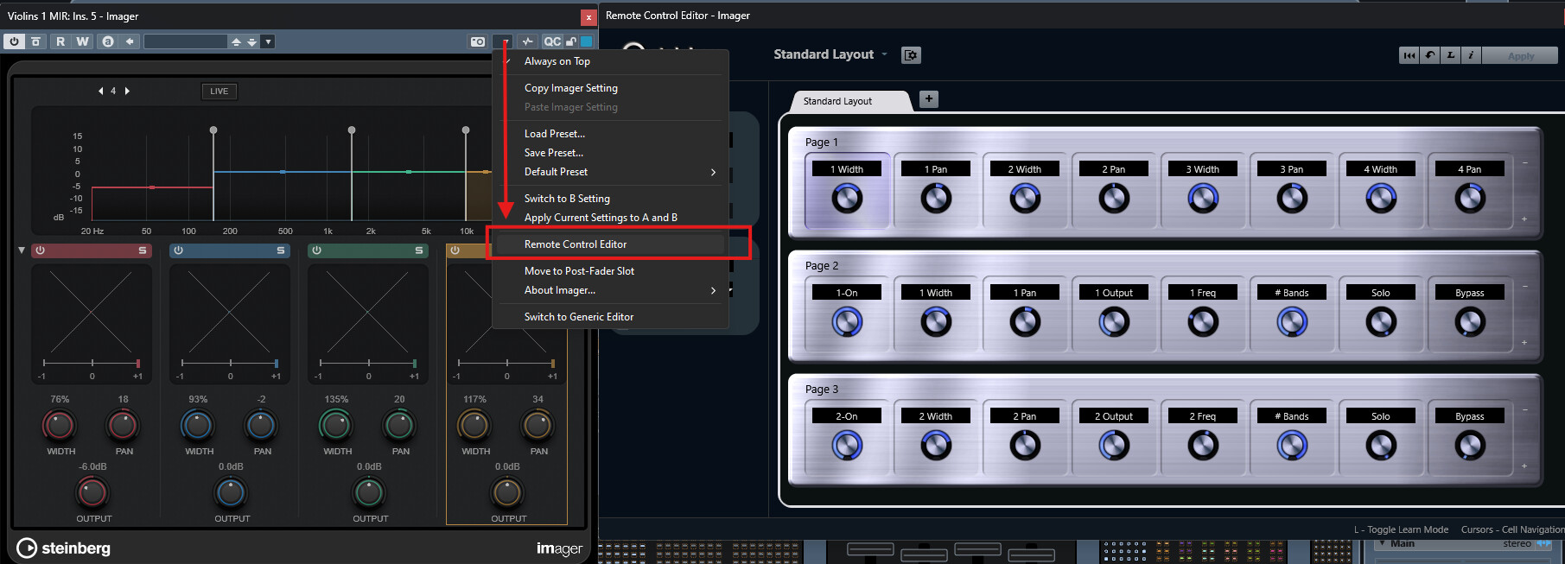Toggle blue band 2 power button
Screen dimensions: 1565x564
click(178, 250)
